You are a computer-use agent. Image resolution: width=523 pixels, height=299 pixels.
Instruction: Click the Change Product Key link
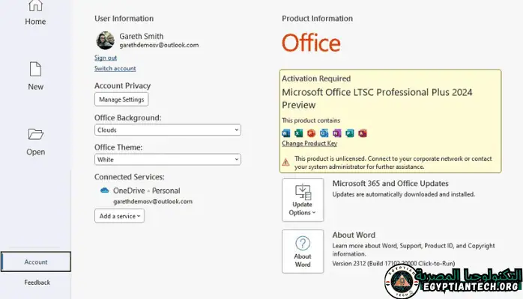click(309, 144)
